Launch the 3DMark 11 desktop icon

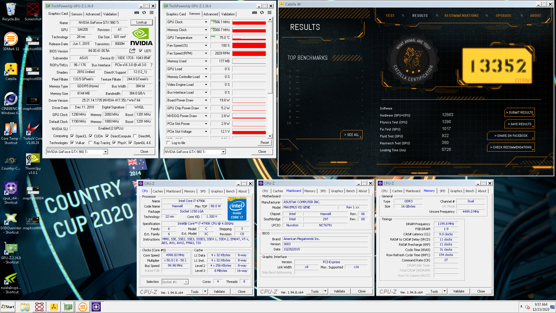(11, 41)
